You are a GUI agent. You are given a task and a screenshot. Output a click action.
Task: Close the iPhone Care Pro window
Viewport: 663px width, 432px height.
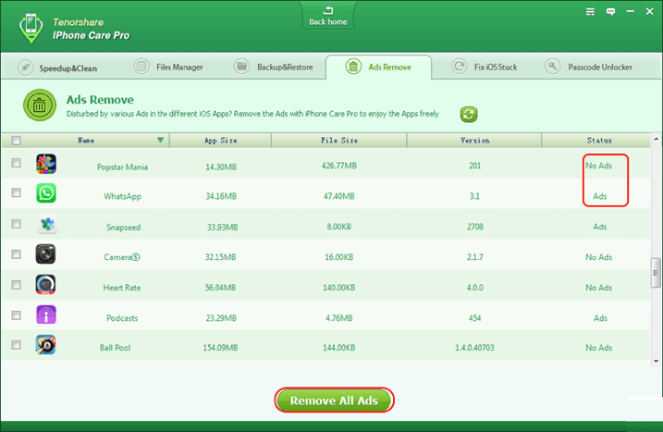coord(650,11)
